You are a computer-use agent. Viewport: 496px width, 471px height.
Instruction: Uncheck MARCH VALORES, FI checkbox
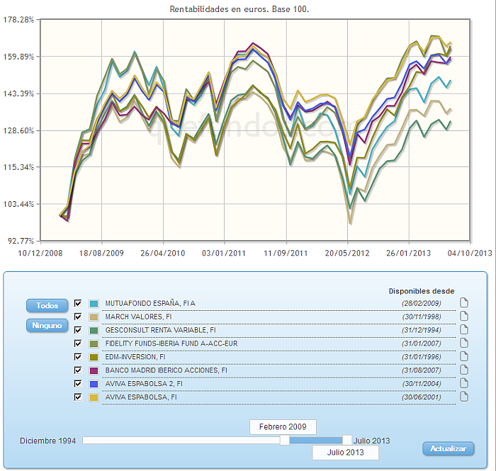(78, 317)
